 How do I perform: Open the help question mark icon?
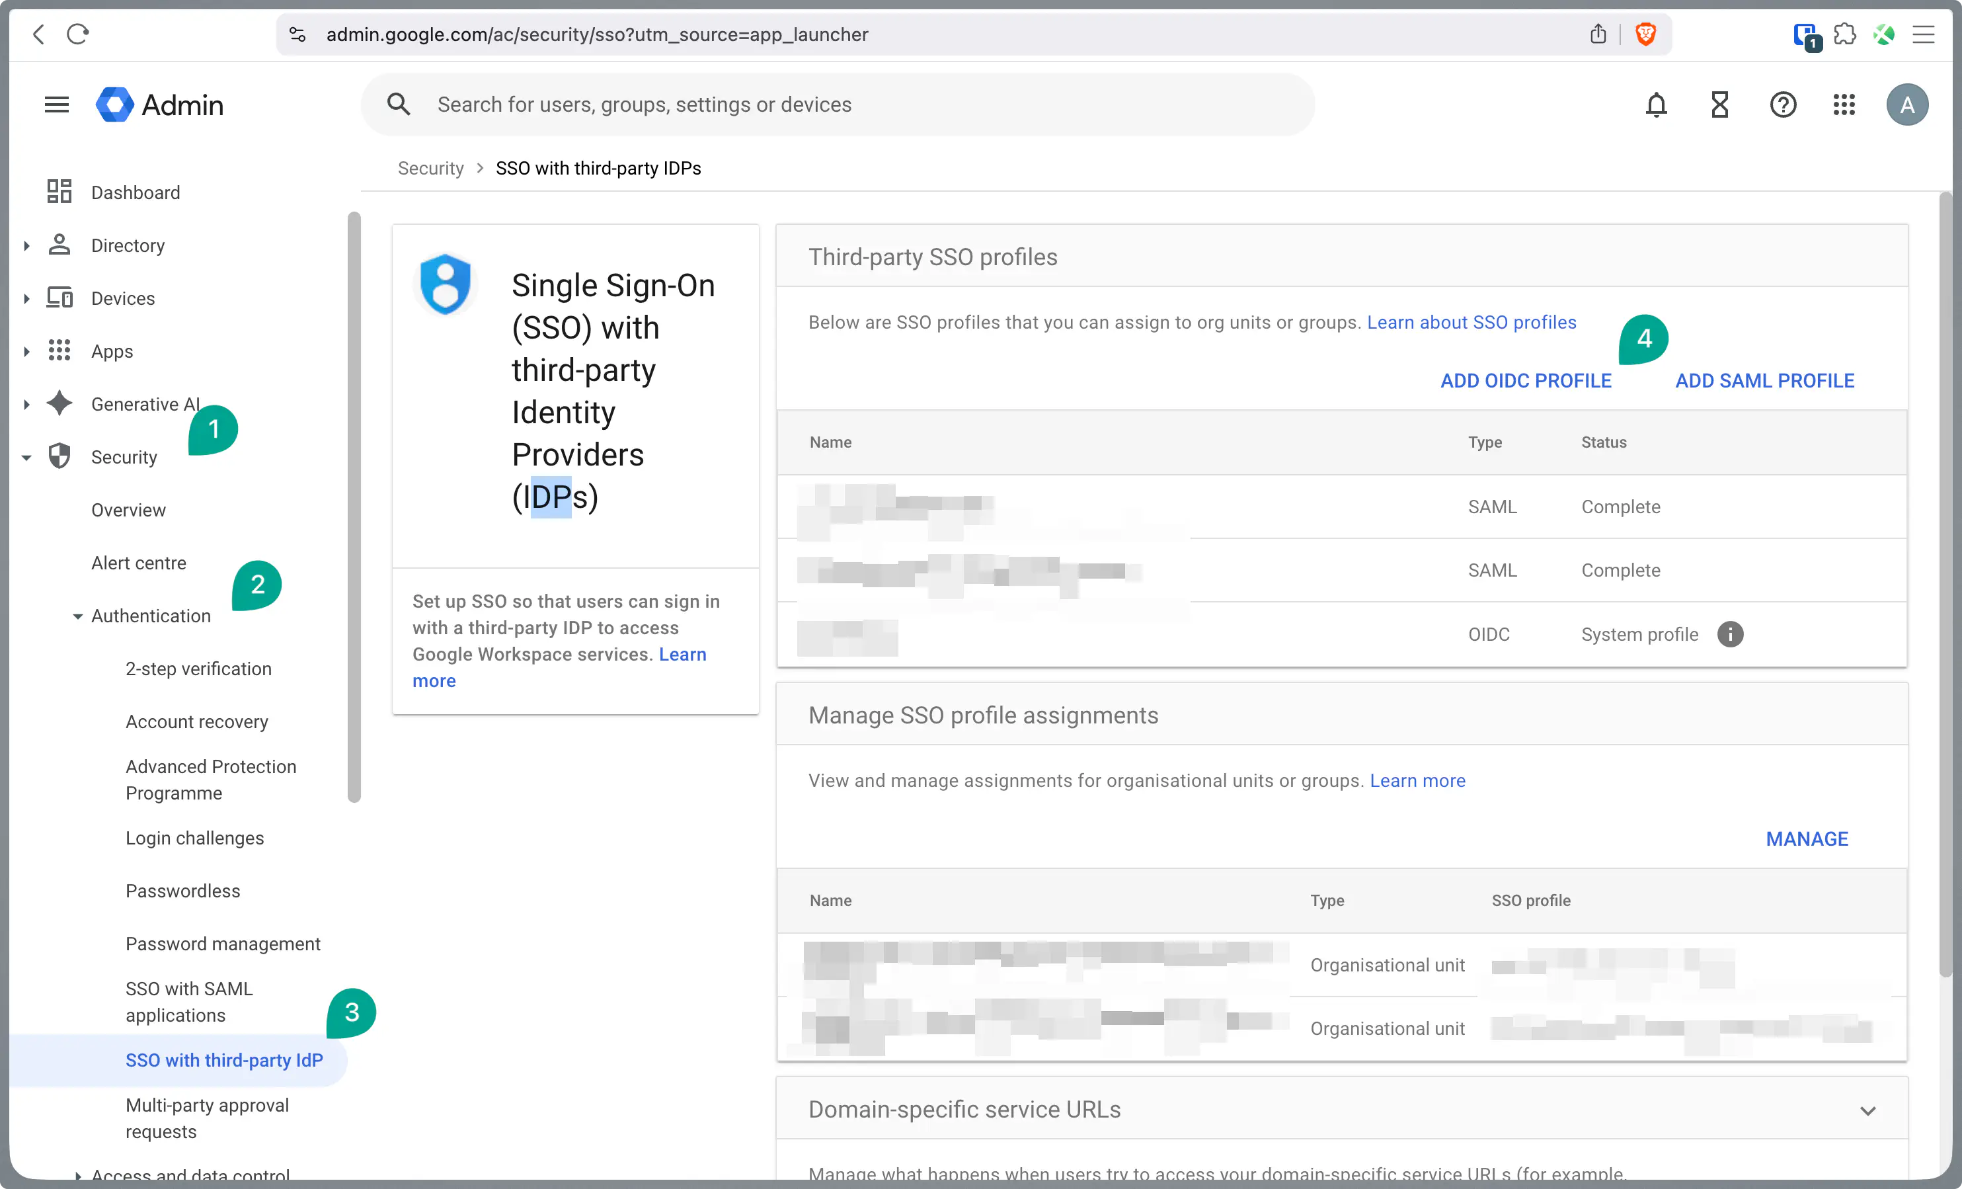[1782, 104]
